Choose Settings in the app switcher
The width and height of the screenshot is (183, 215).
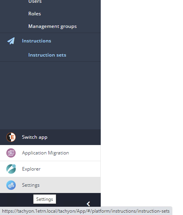[x=50, y=185]
